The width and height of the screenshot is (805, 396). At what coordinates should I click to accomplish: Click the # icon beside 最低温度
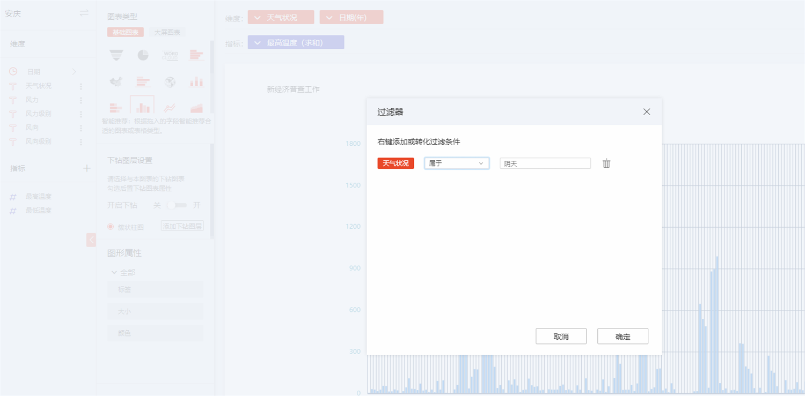13,211
